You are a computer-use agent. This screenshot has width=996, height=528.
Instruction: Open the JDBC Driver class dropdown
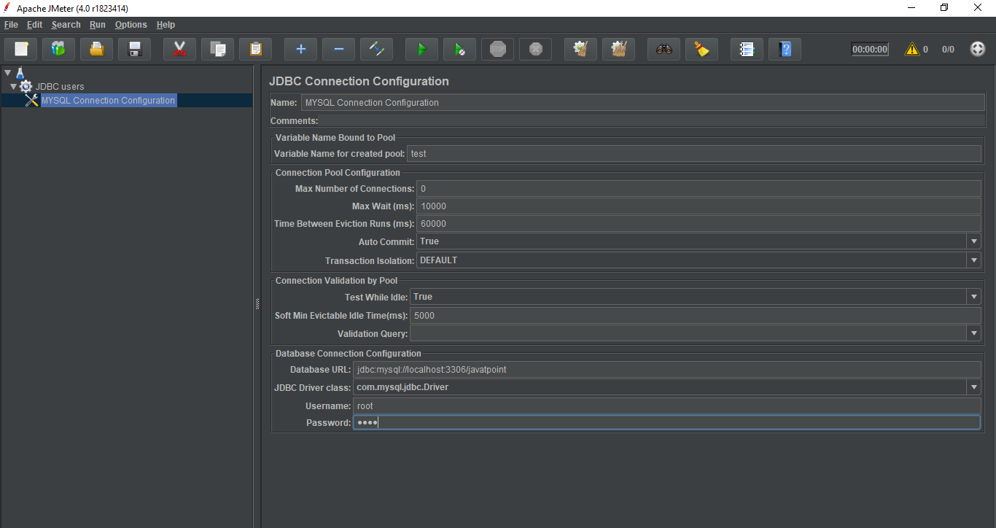(x=974, y=387)
